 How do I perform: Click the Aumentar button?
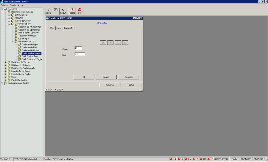110,85
